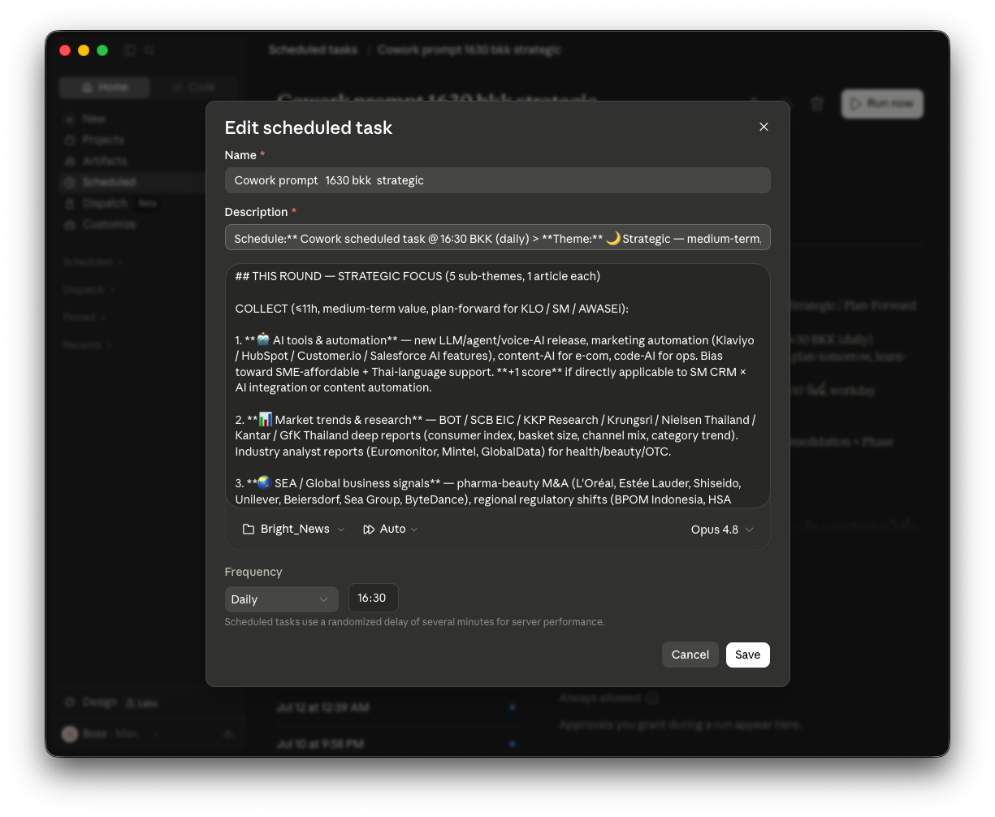This screenshot has height=817, width=995.
Task: Click the Bright_News folder icon
Action: (249, 529)
